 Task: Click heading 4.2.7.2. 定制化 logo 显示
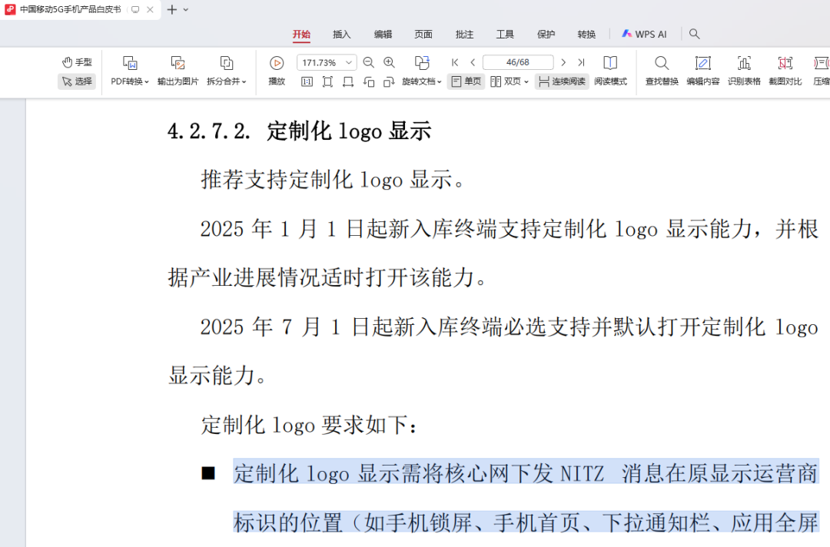click(x=300, y=131)
